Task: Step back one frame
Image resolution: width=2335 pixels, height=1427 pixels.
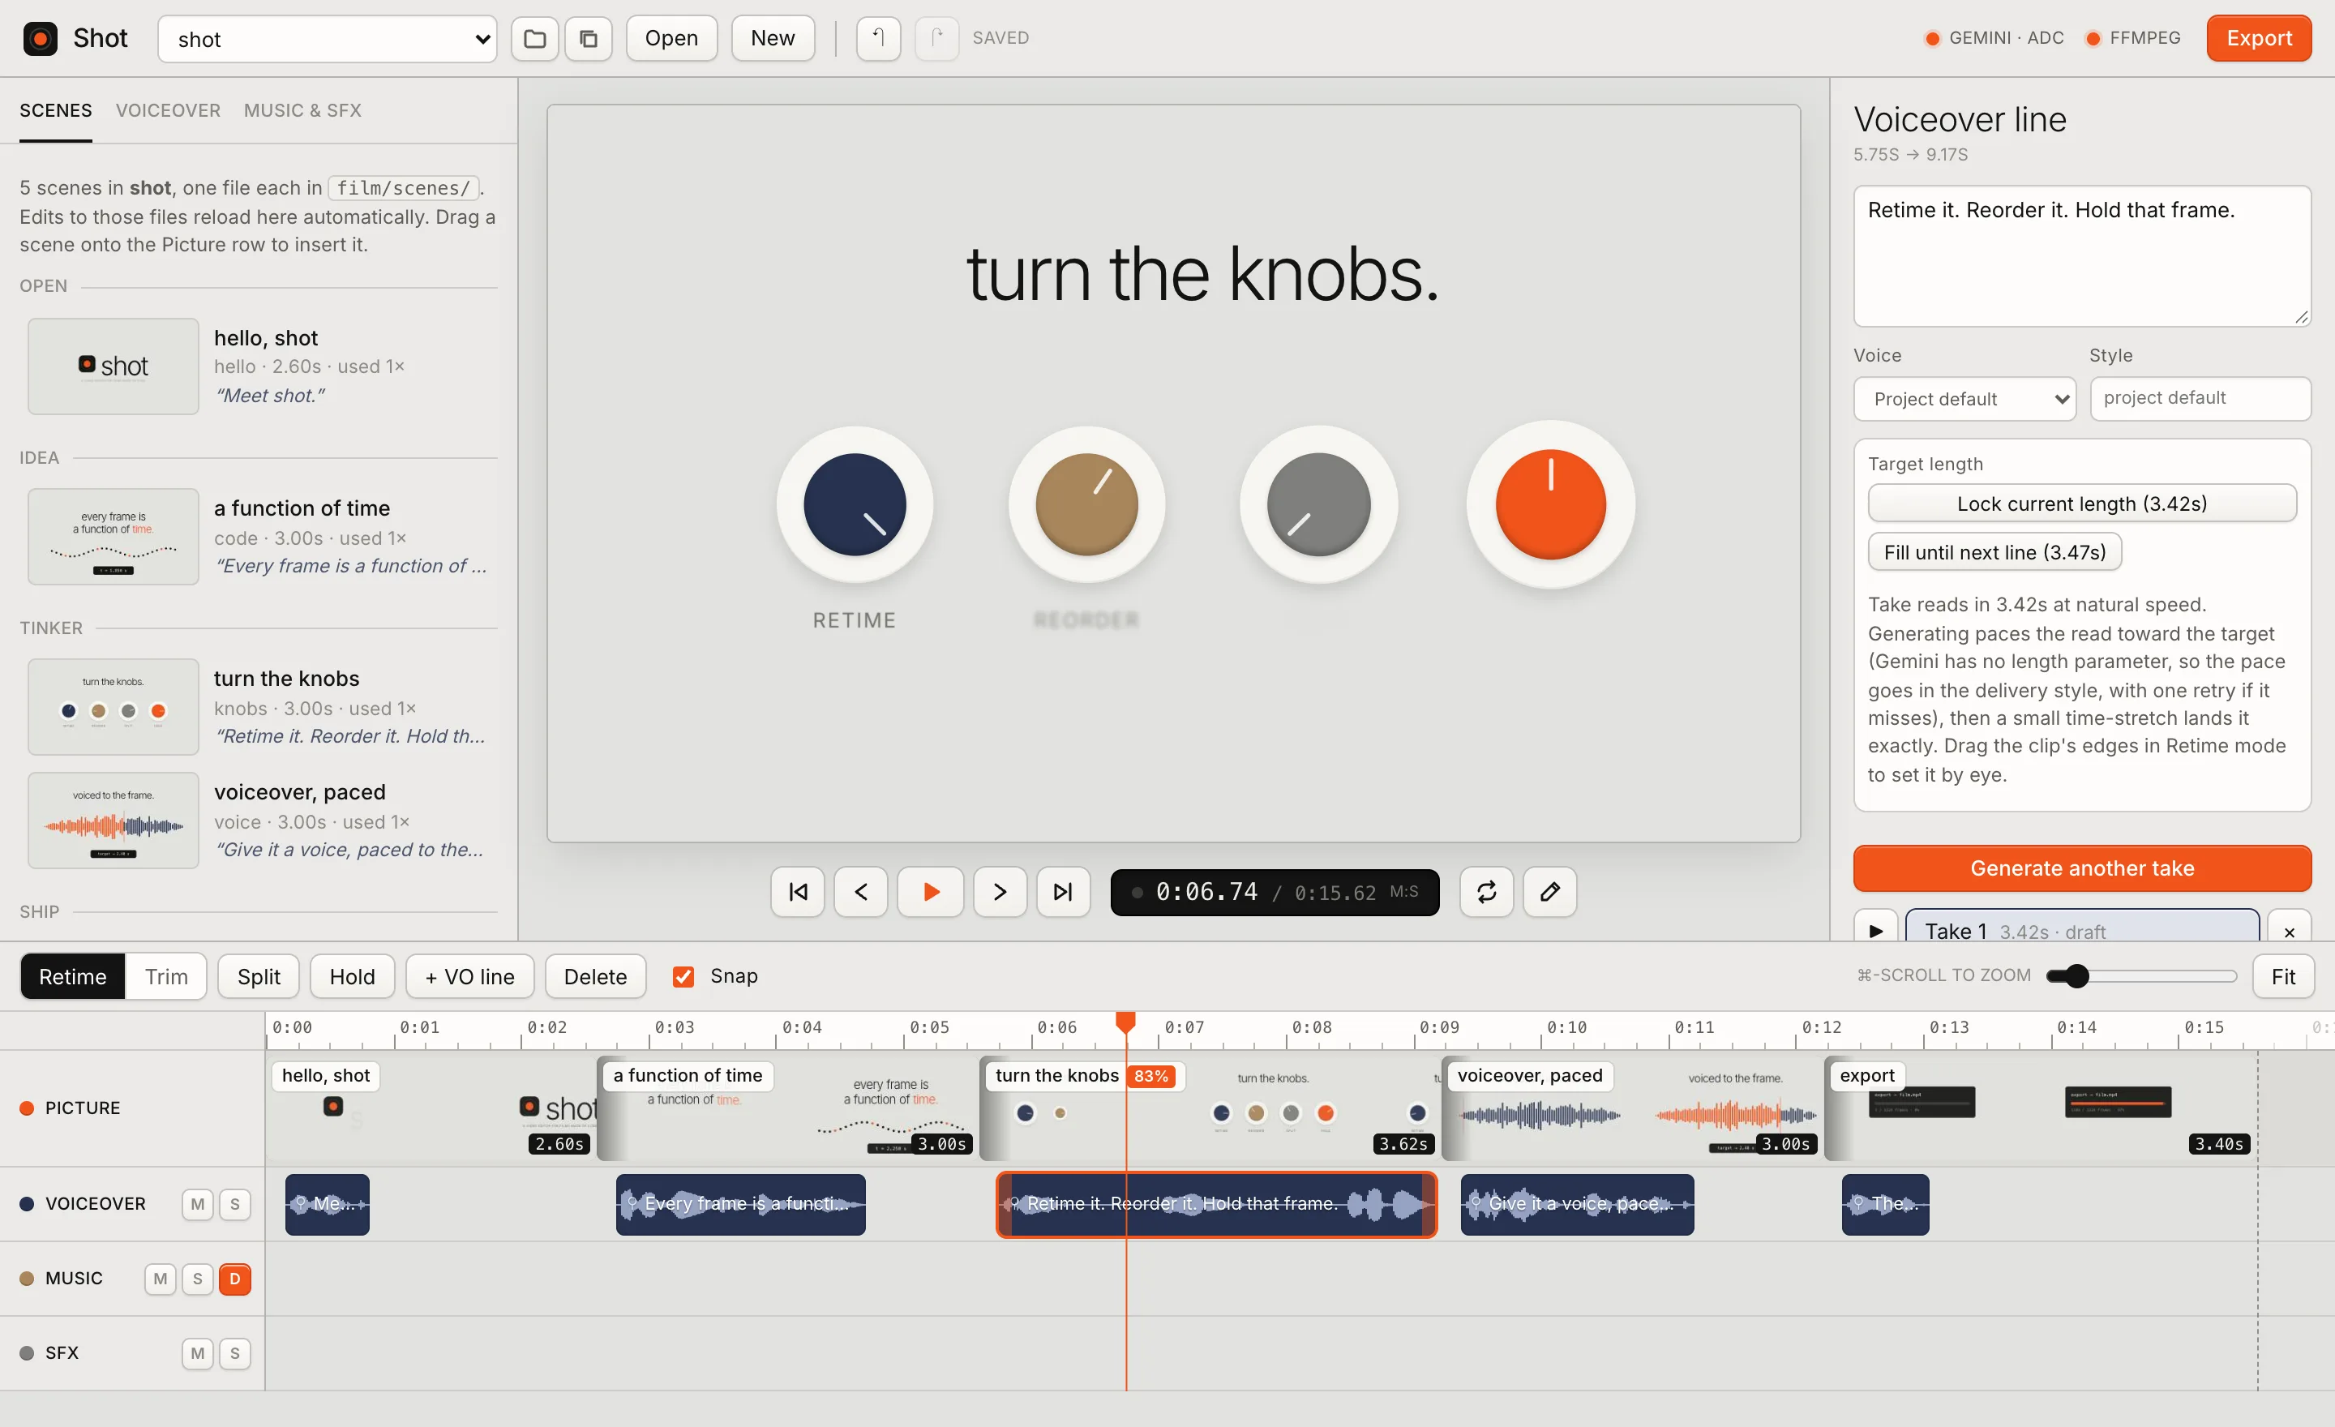Action: pyautogui.click(x=860, y=892)
